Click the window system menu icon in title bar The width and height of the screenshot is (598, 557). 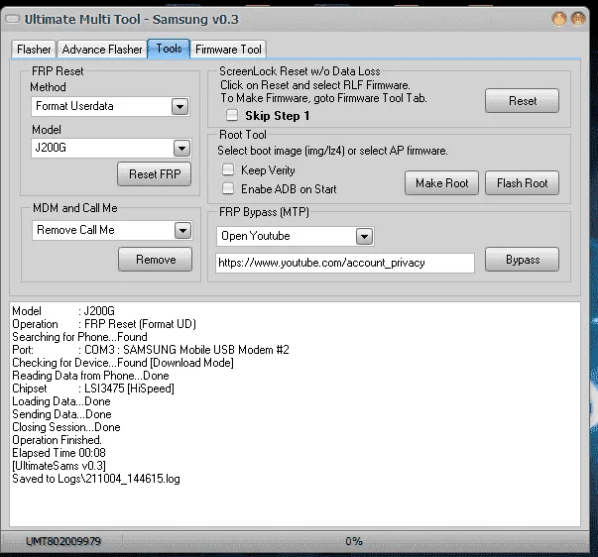pyautogui.click(x=12, y=19)
